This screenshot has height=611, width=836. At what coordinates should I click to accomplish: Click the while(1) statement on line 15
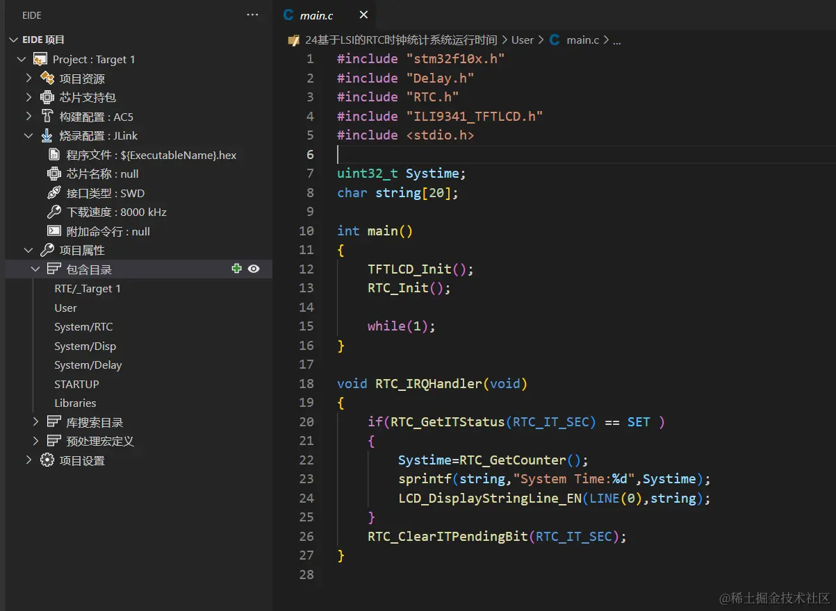[402, 326]
